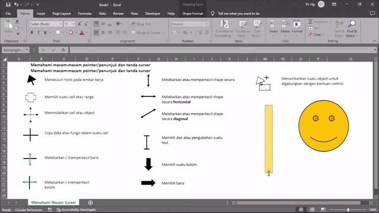Open the number format dropdown

(x=207, y=24)
